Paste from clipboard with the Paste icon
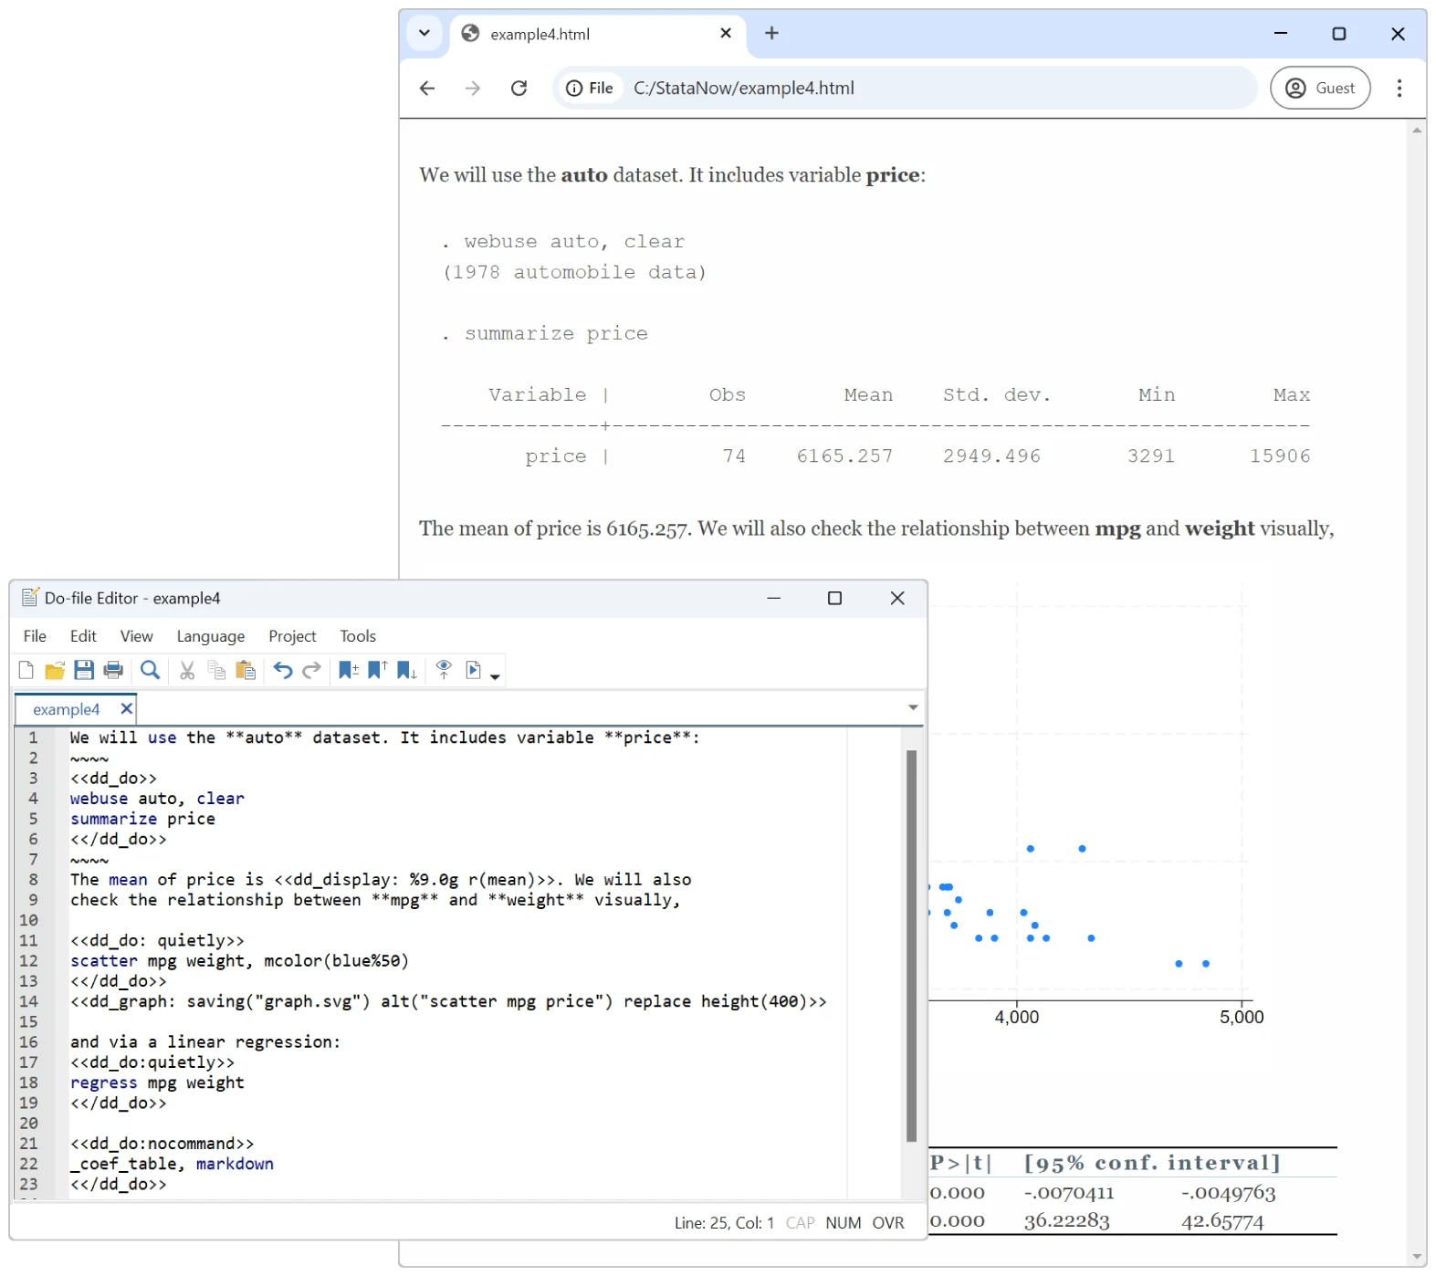Image resolution: width=1436 pixels, height=1276 pixels. (246, 671)
